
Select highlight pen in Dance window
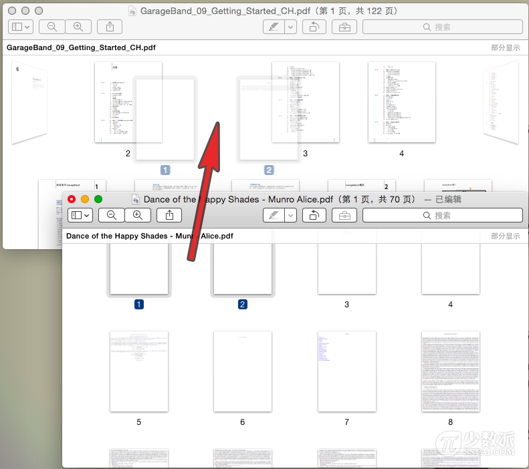[x=274, y=215]
